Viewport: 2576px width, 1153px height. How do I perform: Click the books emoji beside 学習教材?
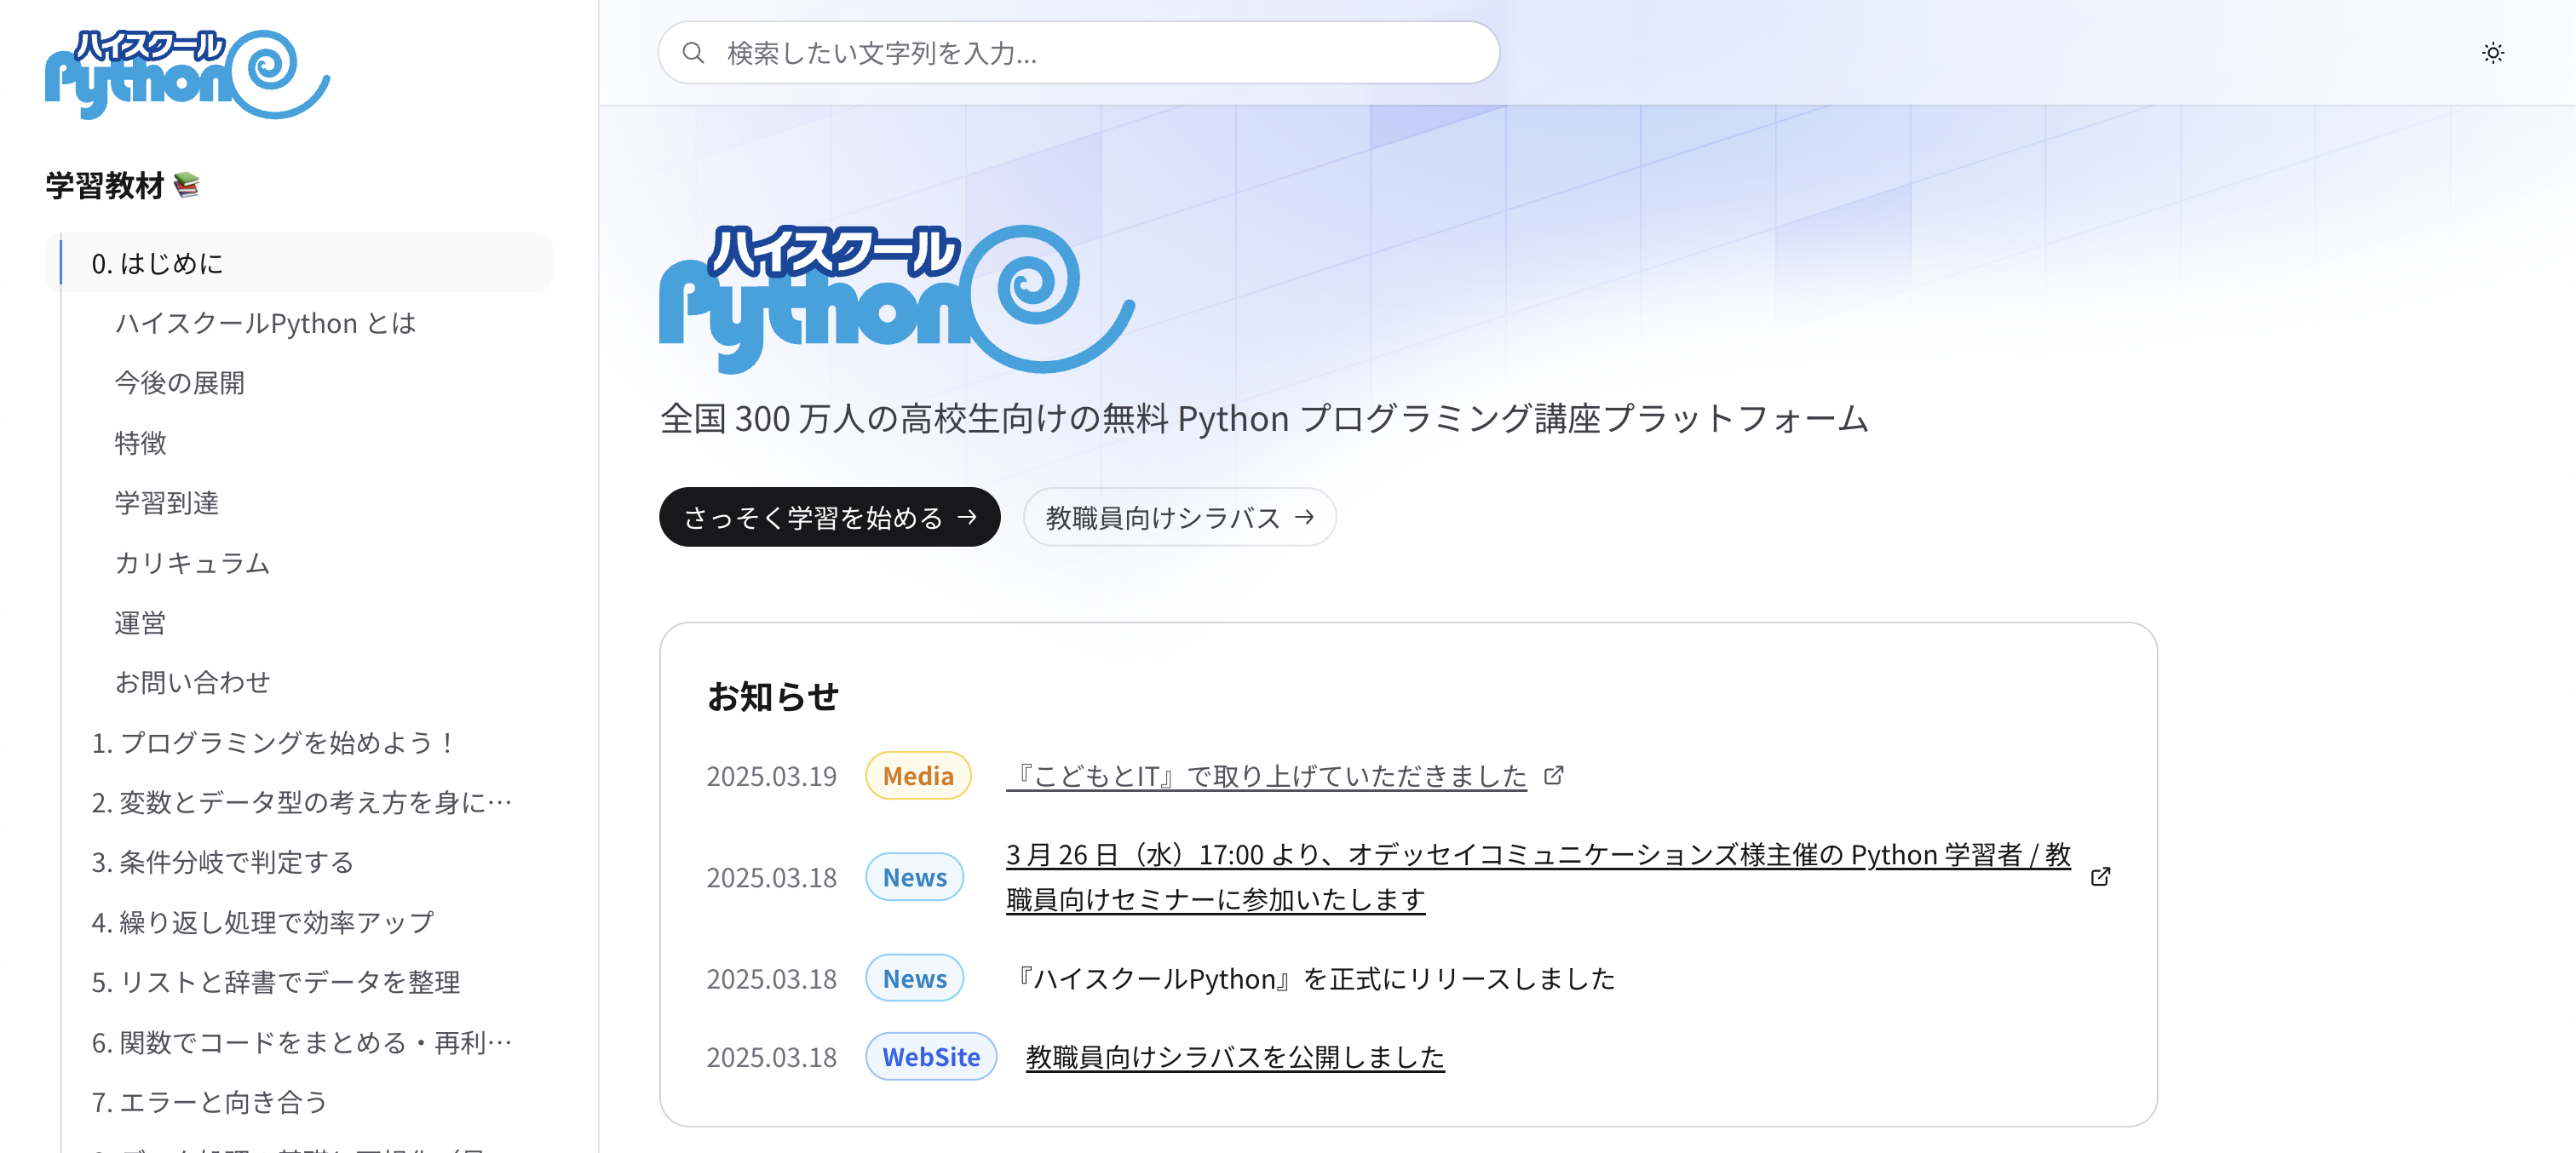click(187, 185)
